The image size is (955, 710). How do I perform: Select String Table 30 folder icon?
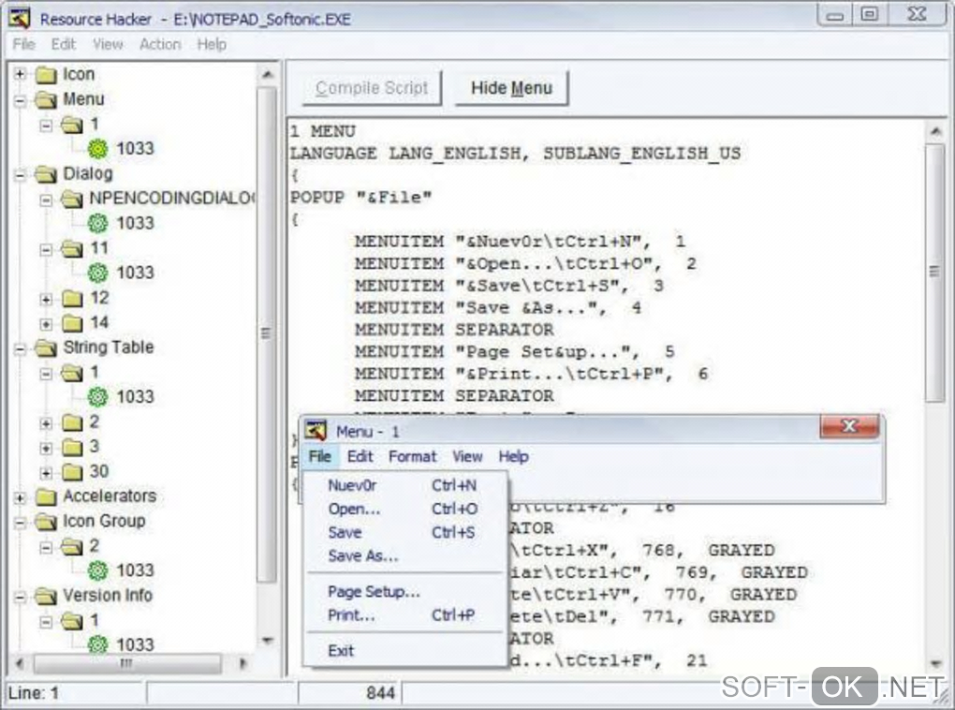[72, 472]
